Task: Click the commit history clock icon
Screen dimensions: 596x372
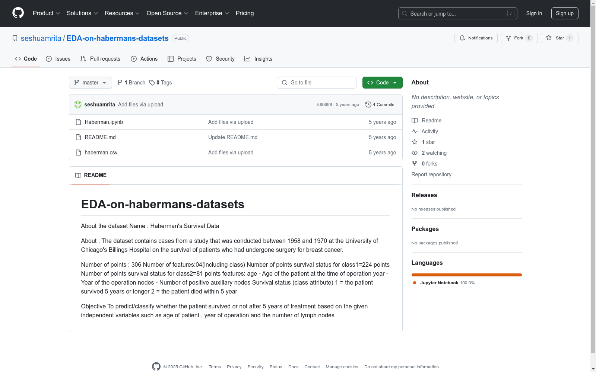Action: (368, 105)
